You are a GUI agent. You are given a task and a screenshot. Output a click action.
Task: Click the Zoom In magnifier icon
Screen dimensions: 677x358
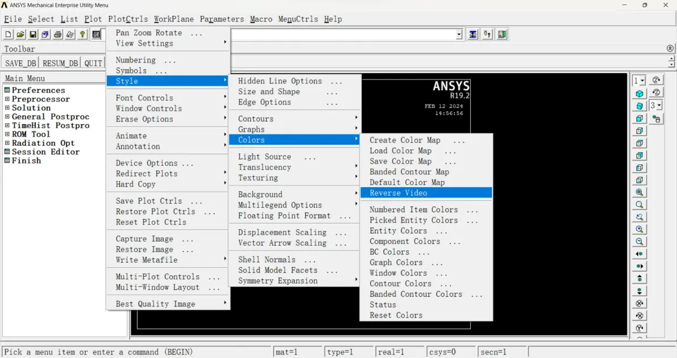click(640, 229)
